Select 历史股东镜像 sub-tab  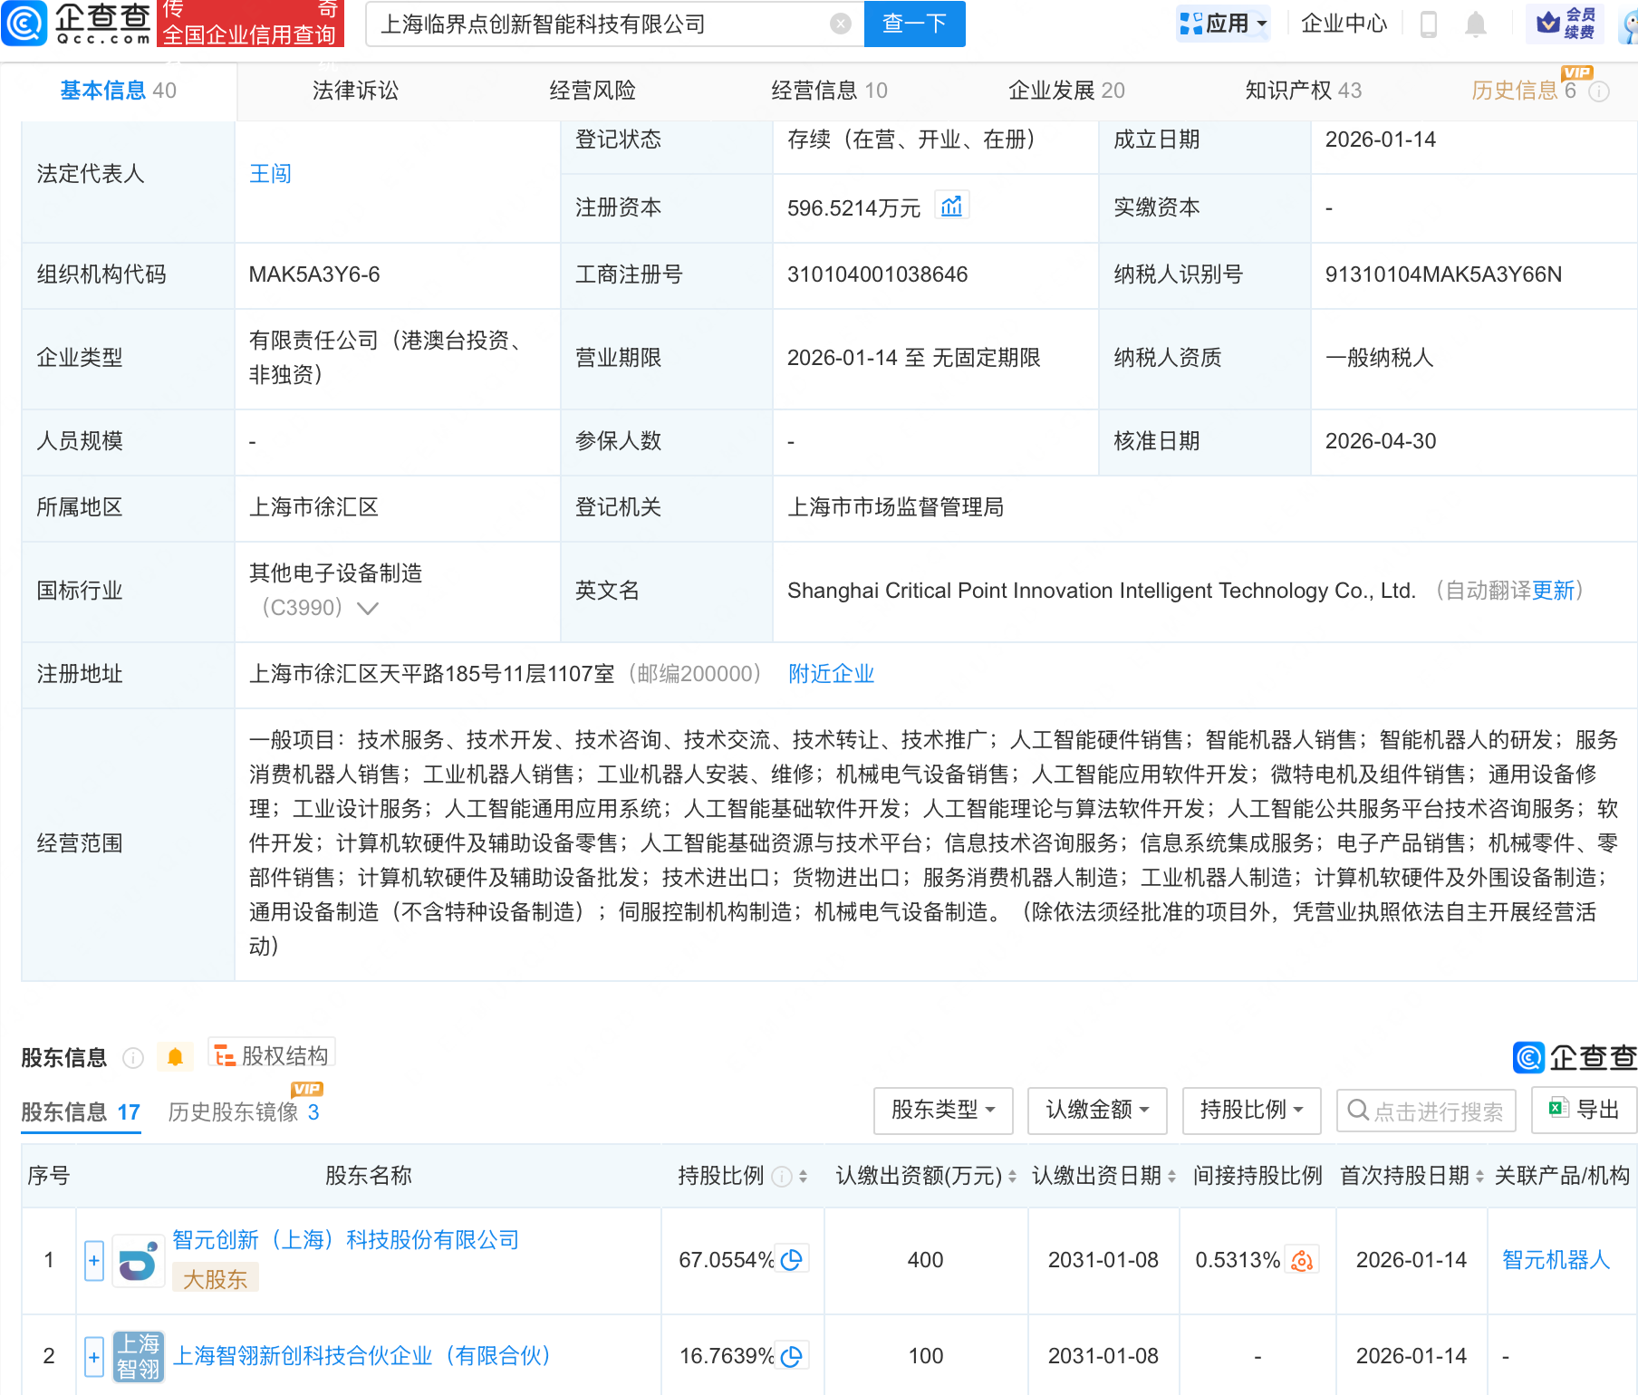(x=244, y=1112)
